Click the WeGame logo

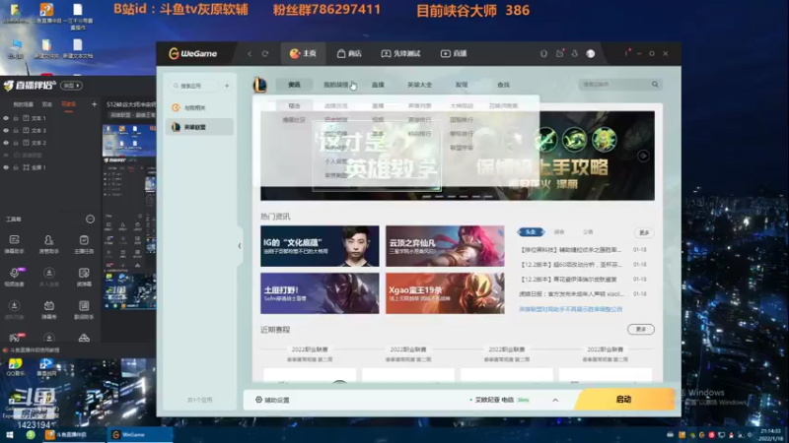(x=192, y=54)
